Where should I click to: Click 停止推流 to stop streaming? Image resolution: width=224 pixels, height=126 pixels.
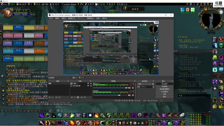164,84
